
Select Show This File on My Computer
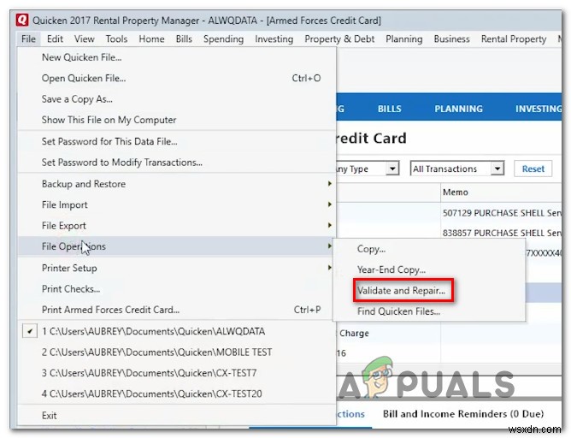177,120
